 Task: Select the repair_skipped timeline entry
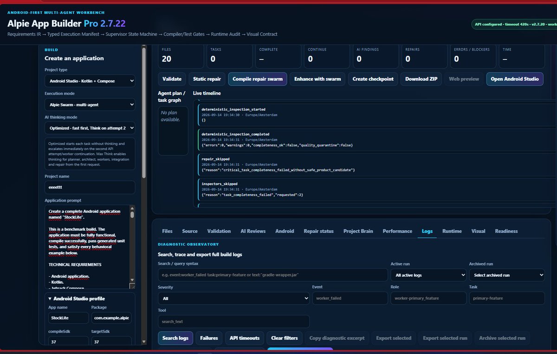(377, 165)
